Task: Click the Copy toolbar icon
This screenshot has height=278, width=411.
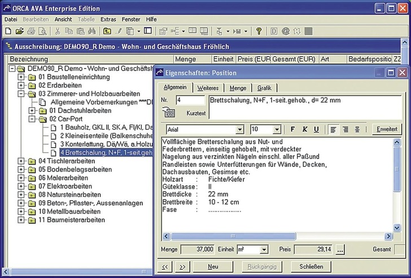Action: coord(69,31)
